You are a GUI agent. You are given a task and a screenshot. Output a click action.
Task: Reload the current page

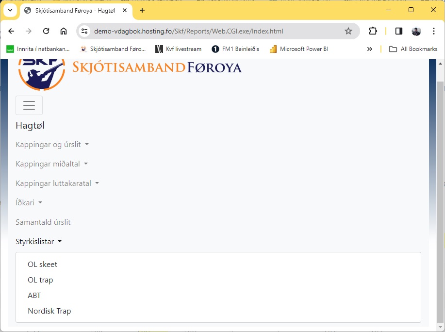[x=46, y=31]
